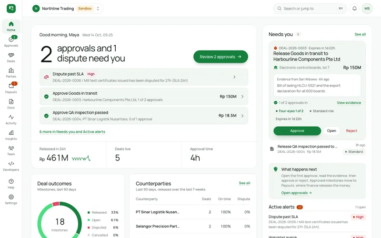Viewport: 381px width, 238px height.
Task: Click See all in Needs you
Action: point(360,34)
